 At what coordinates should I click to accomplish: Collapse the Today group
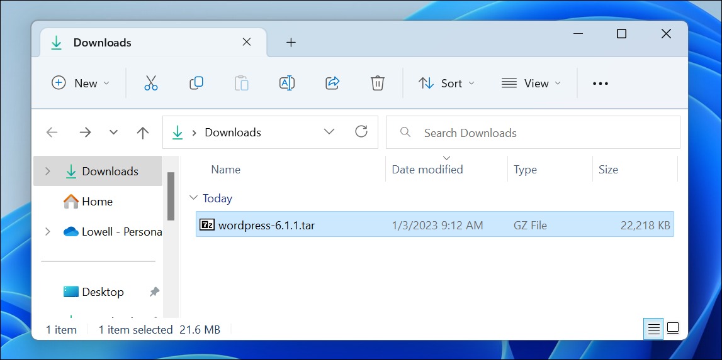point(192,198)
